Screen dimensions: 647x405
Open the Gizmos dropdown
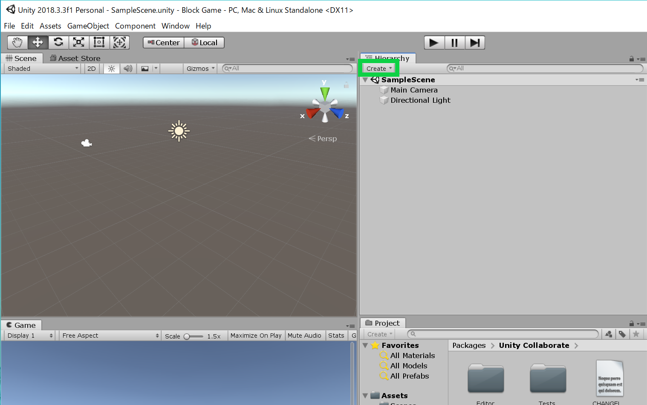pos(200,69)
